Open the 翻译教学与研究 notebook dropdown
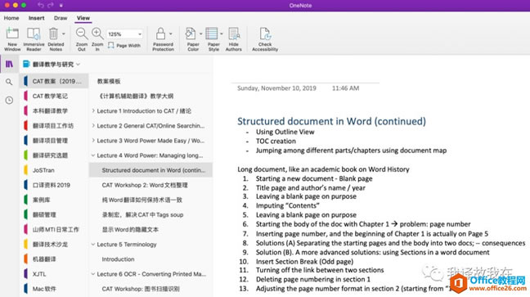The height and width of the screenshot is (297, 530). click(x=78, y=65)
